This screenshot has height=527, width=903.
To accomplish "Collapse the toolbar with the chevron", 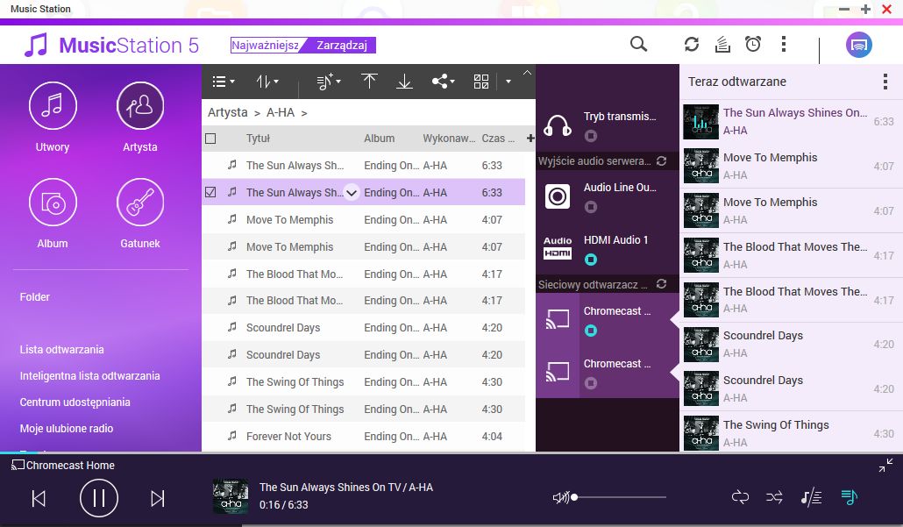I will (527, 73).
